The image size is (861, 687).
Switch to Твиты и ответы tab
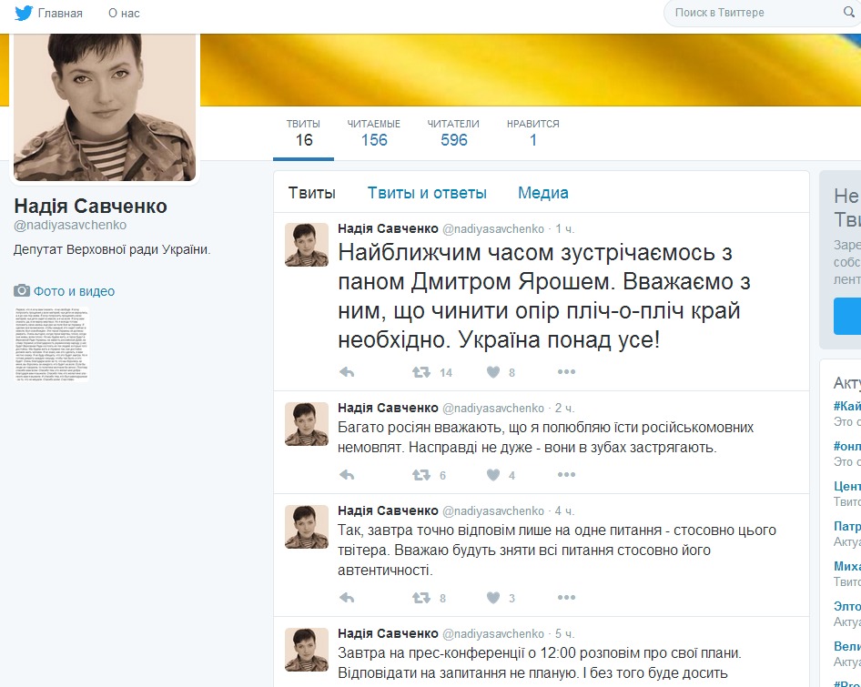[427, 193]
